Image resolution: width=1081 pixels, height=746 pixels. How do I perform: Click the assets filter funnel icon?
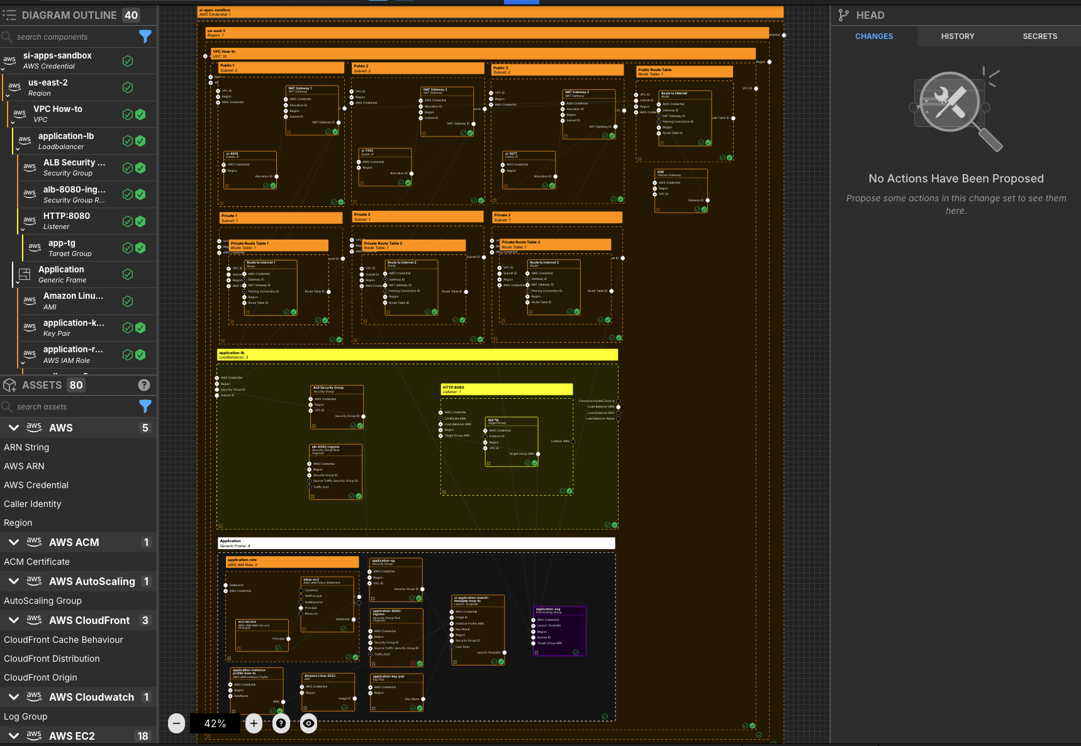click(145, 406)
